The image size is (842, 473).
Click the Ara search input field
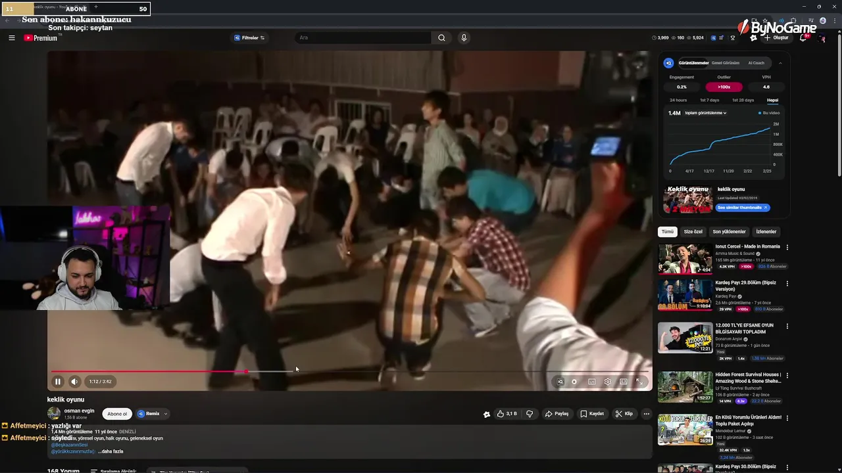363,37
